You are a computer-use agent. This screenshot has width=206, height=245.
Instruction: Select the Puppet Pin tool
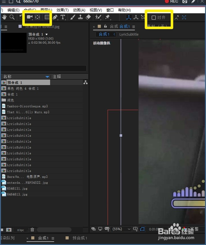(x=107, y=17)
